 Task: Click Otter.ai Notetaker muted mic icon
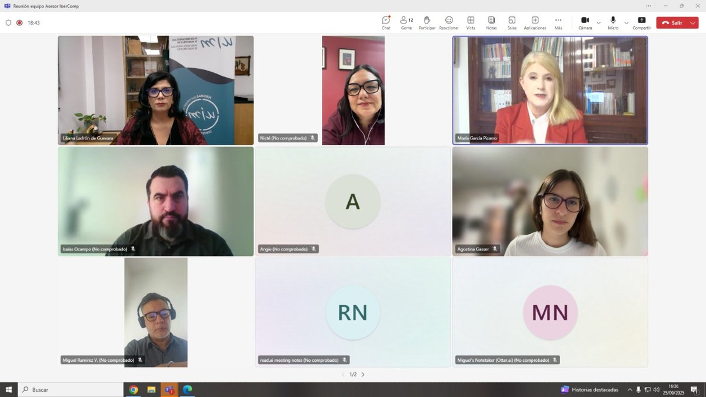tap(555, 360)
